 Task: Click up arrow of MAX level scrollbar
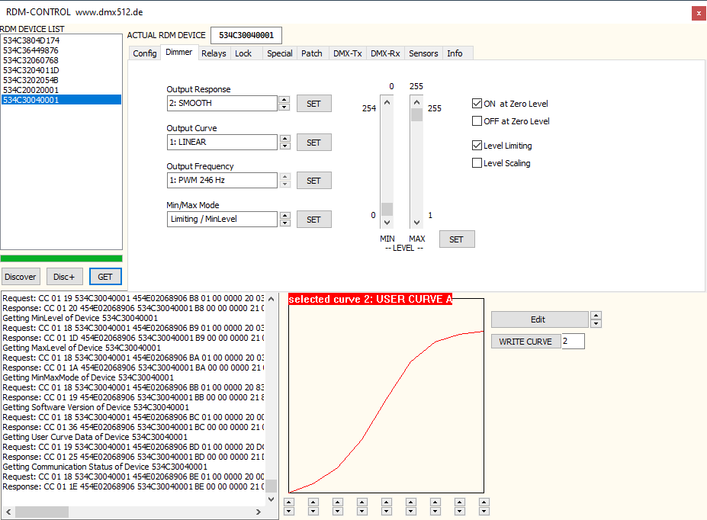click(x=417, y=102)
